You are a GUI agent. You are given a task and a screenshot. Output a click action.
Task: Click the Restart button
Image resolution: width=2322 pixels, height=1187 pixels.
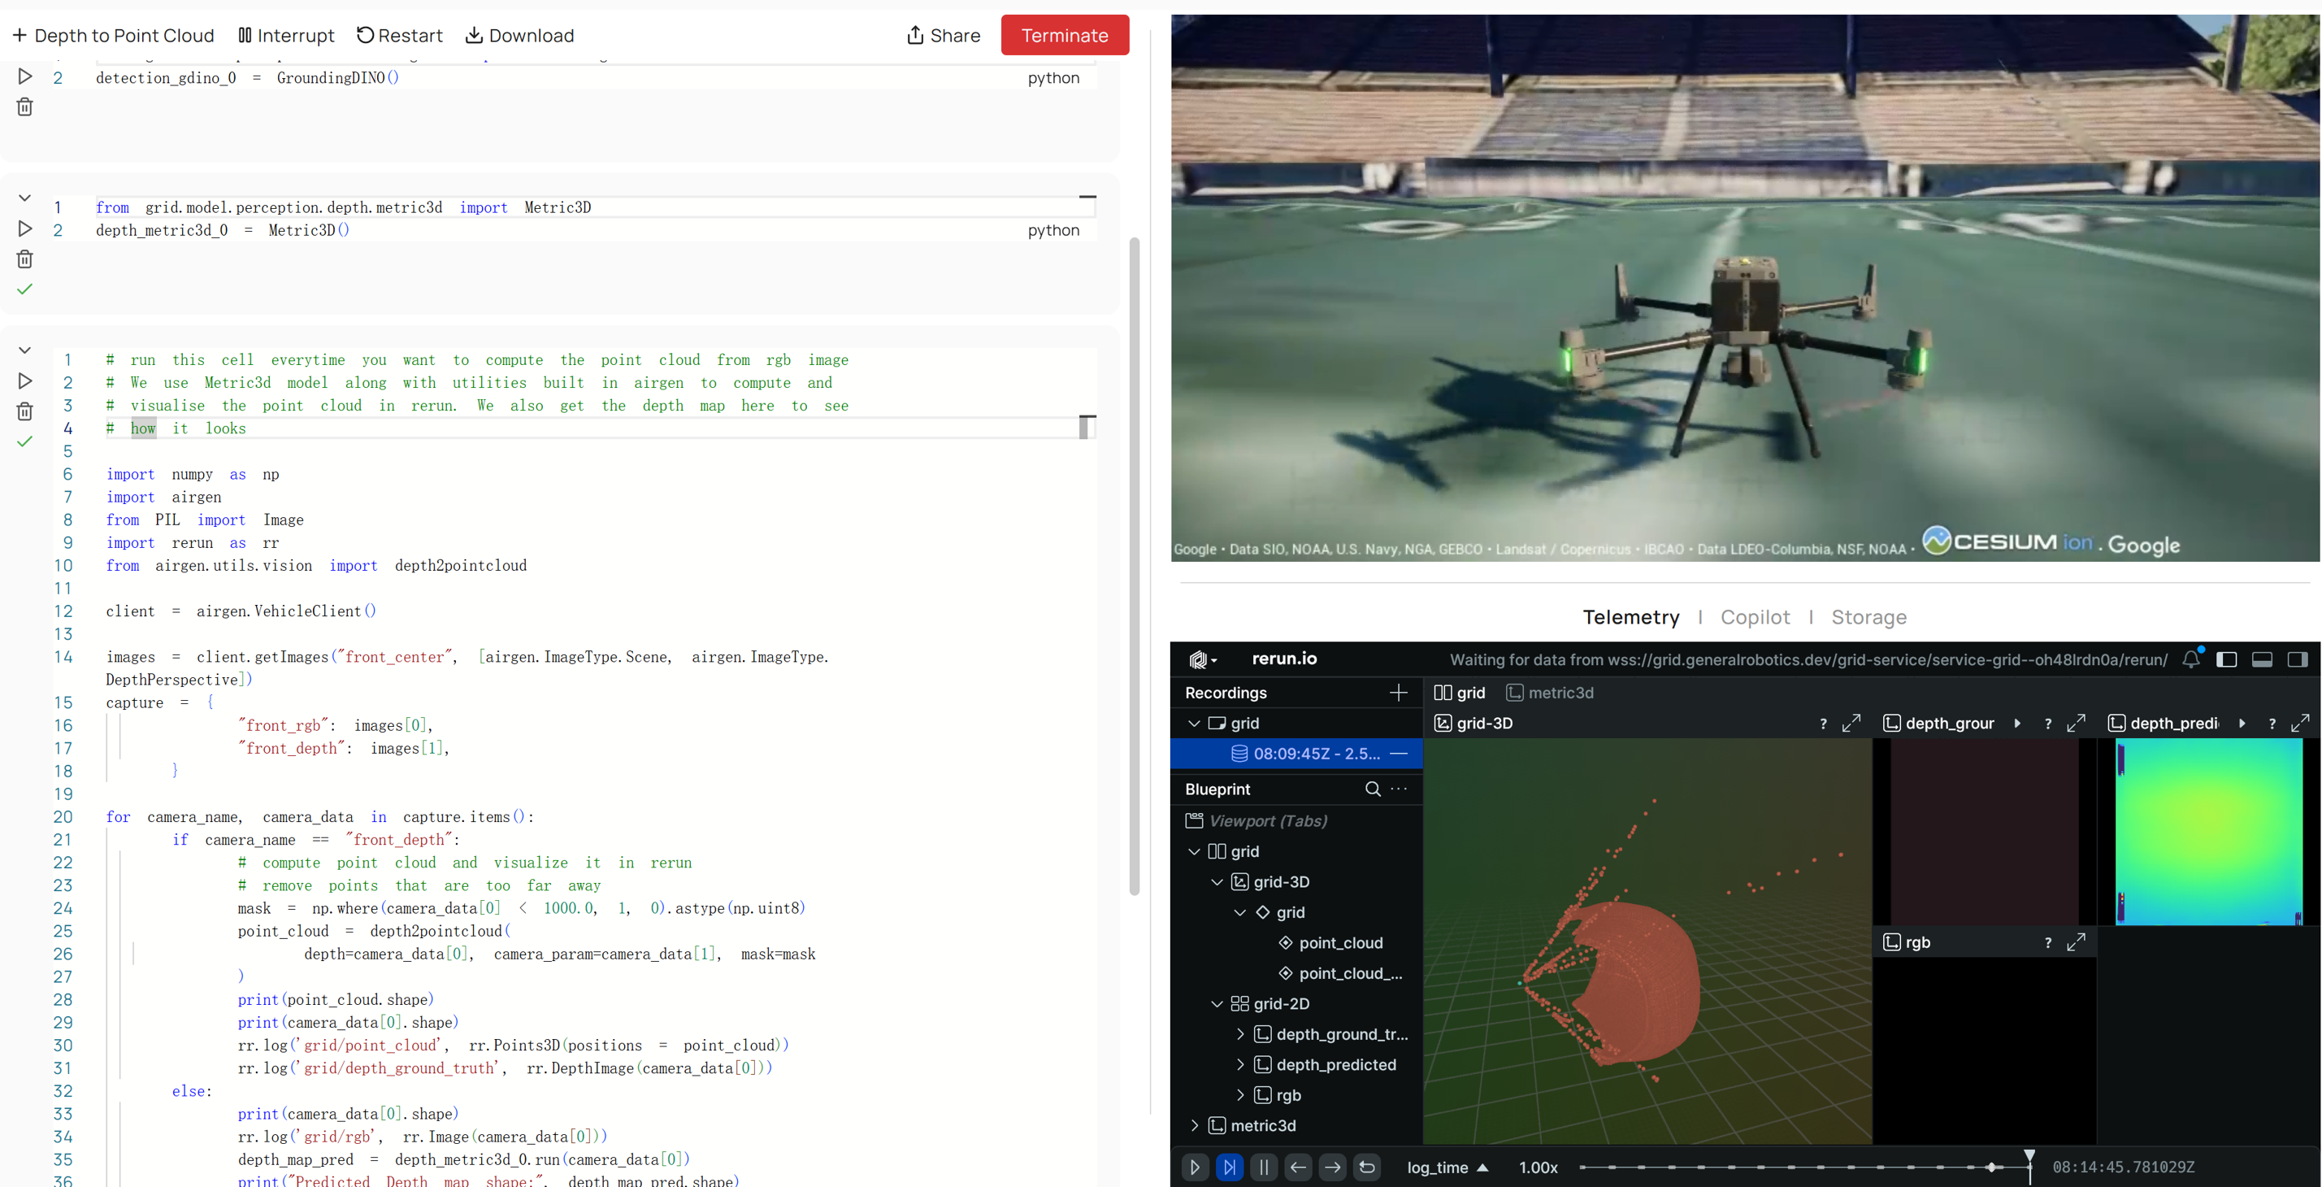click(399, 35)
